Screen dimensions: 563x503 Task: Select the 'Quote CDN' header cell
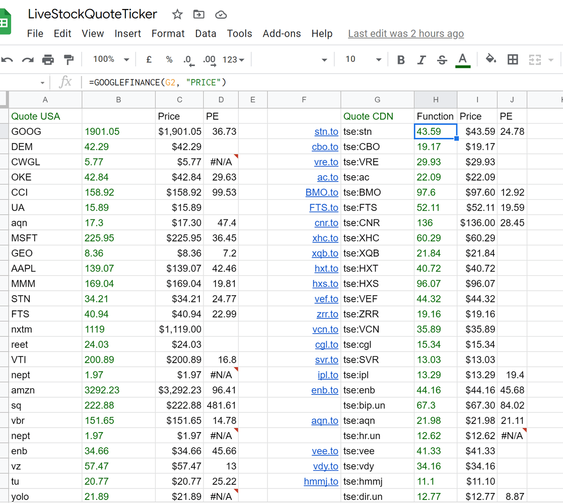(377, 116)
